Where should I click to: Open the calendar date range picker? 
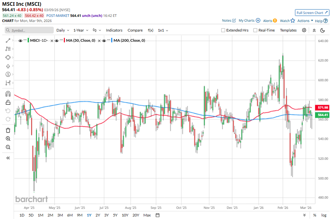pos(157,215)
